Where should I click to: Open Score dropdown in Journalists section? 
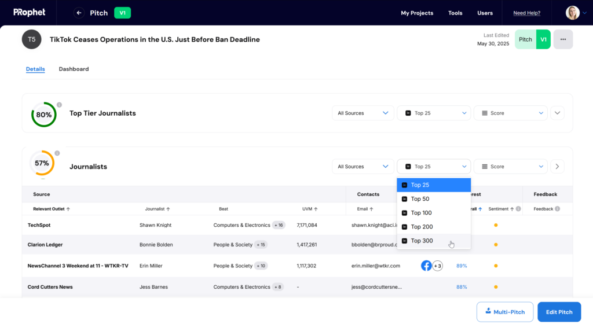pos(511,167)
